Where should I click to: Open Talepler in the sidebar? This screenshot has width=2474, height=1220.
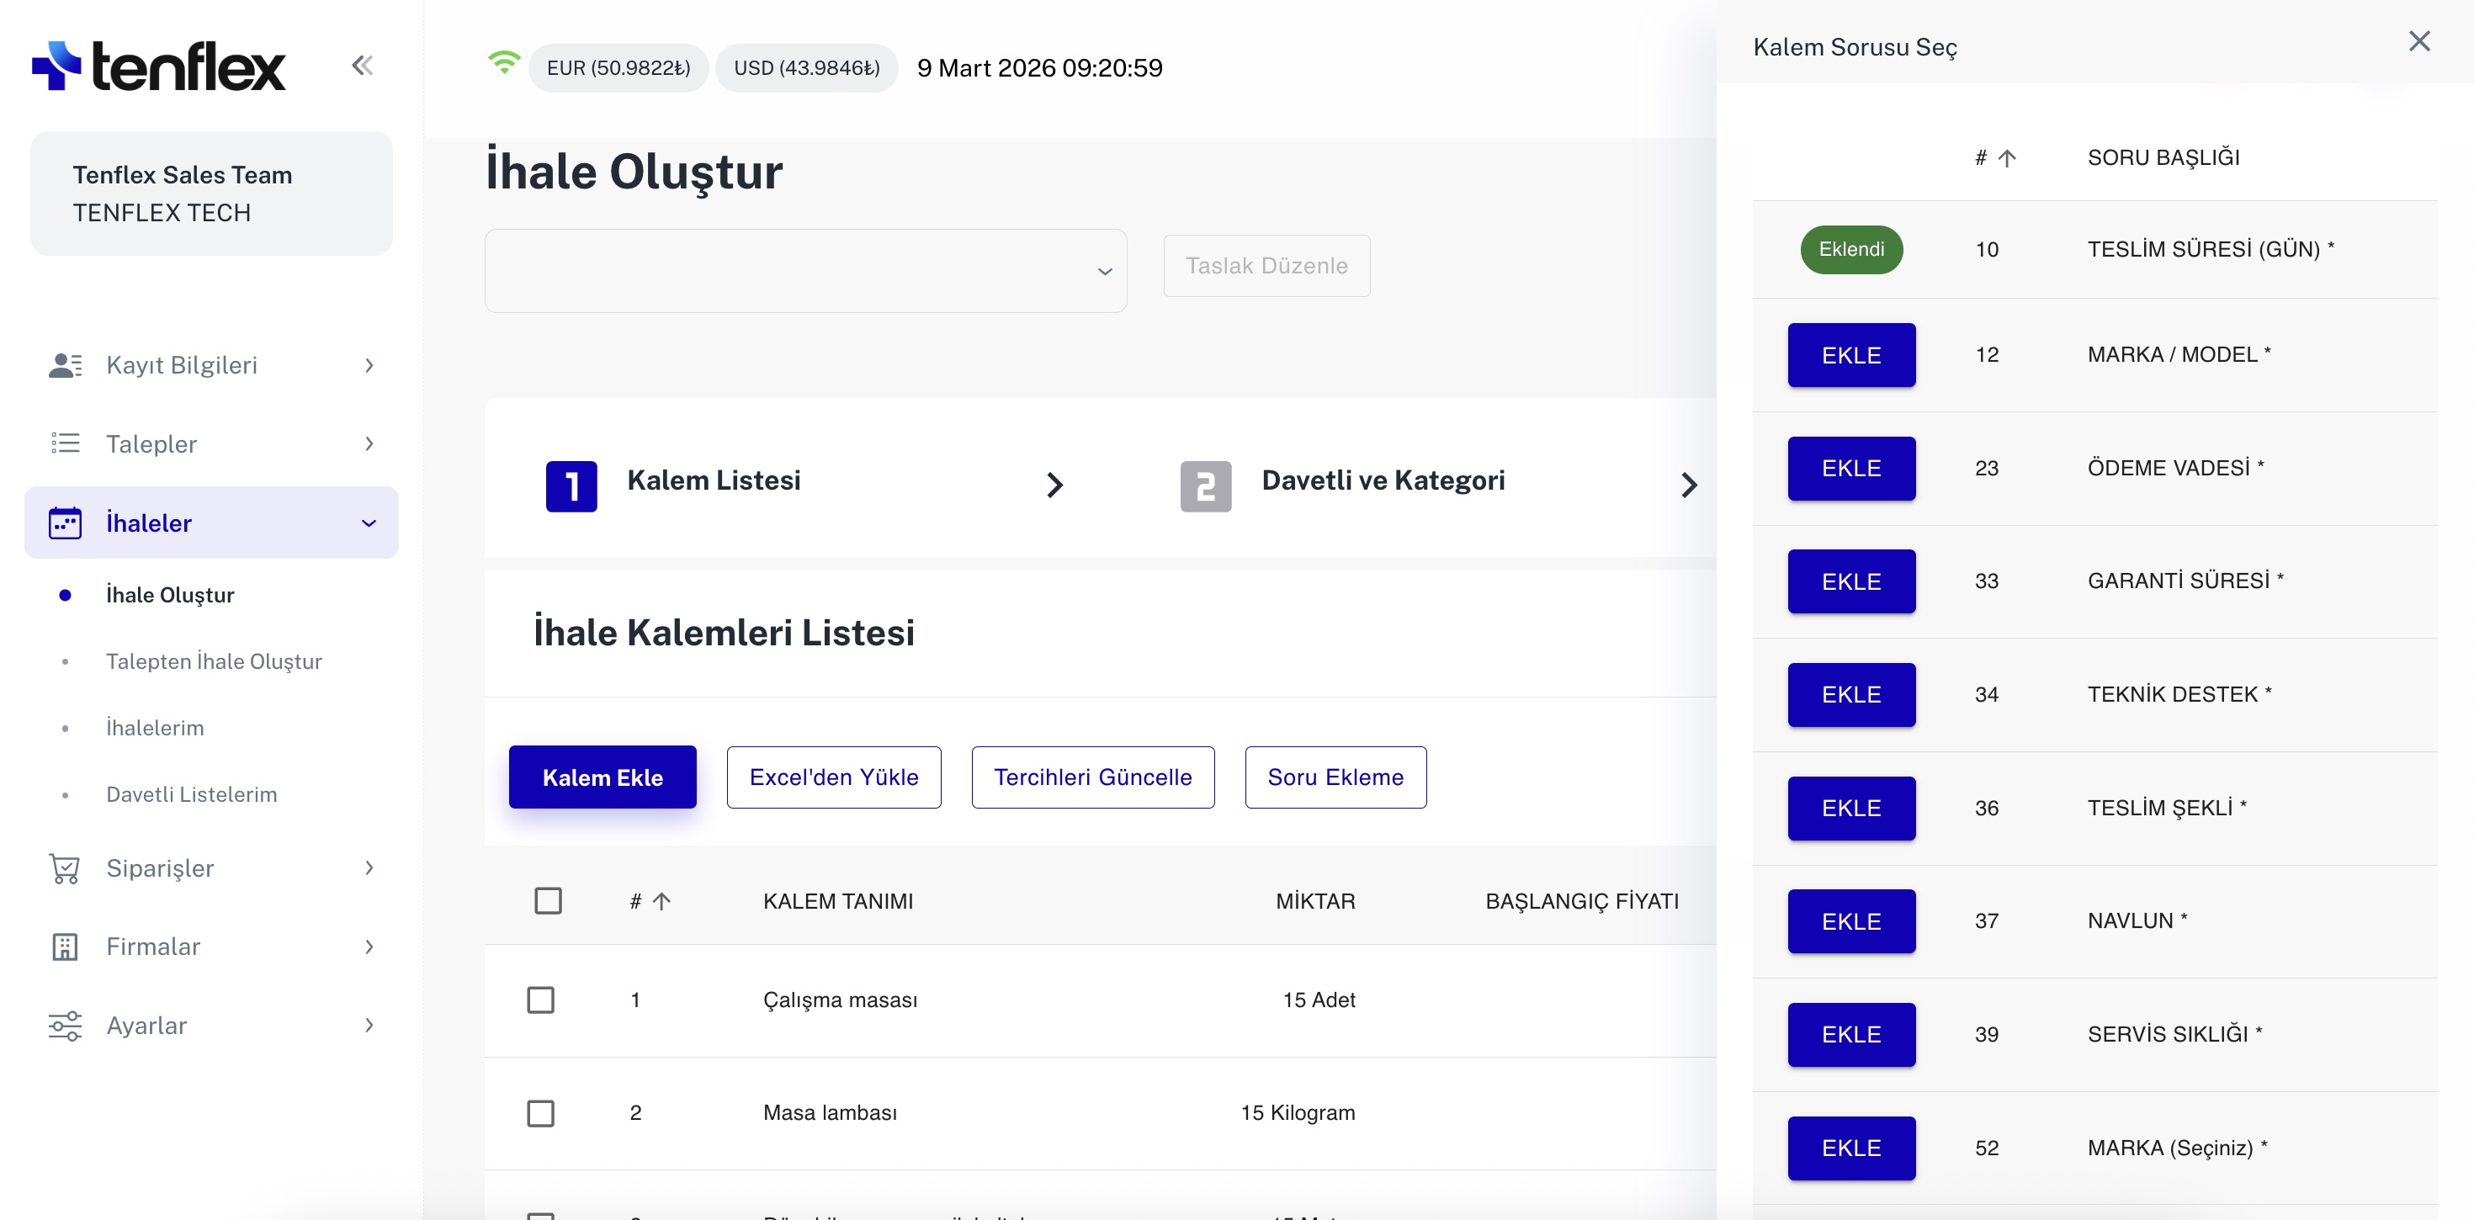coord(211,443)
